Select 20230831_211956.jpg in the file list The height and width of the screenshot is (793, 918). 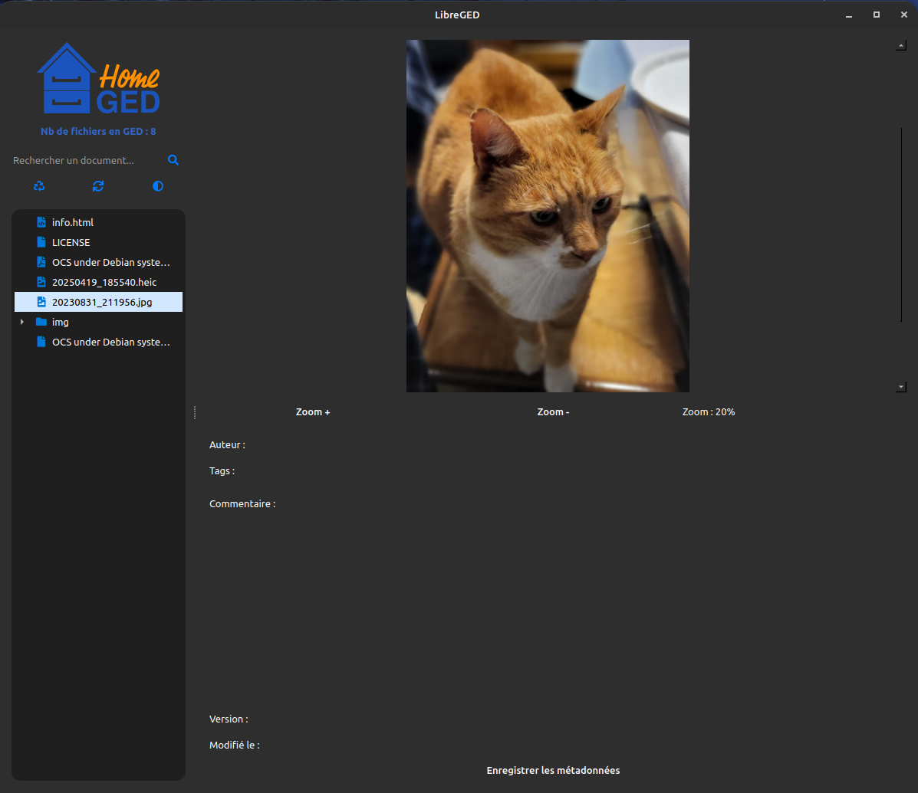(102, 302)
